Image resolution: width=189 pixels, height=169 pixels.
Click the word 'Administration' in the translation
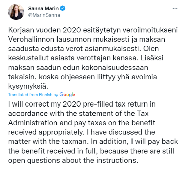click(x=33, y=123)
